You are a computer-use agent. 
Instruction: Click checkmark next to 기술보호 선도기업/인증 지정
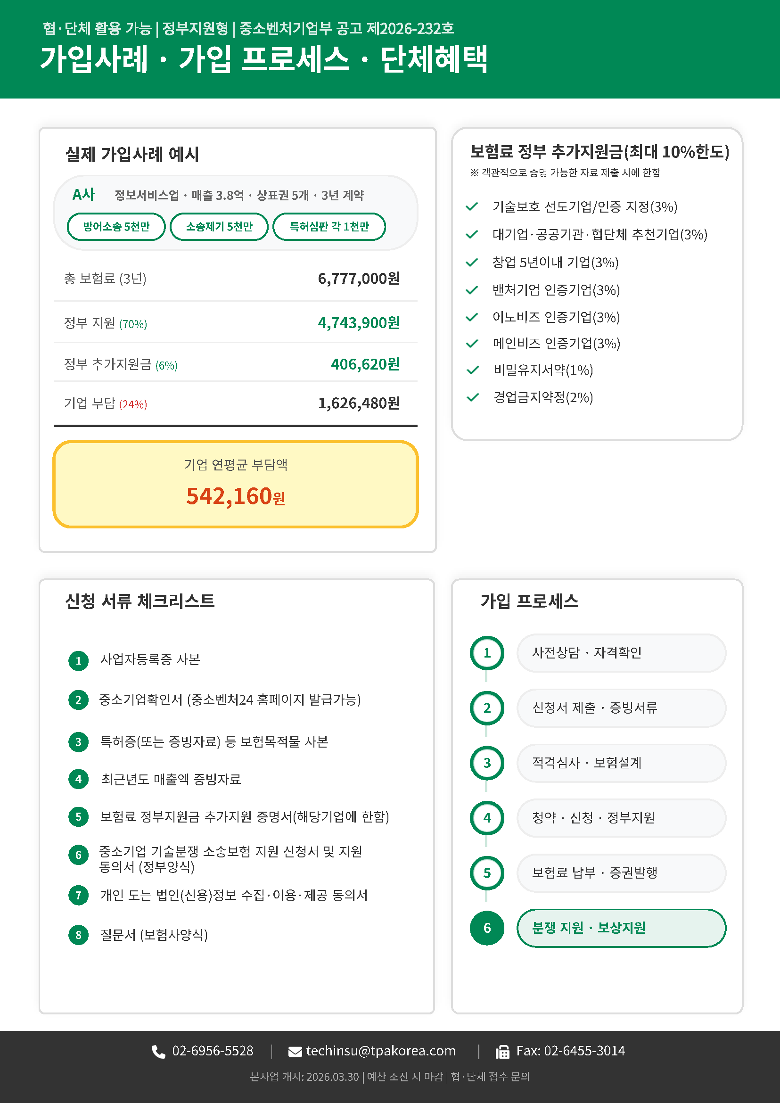coord(472,206)
